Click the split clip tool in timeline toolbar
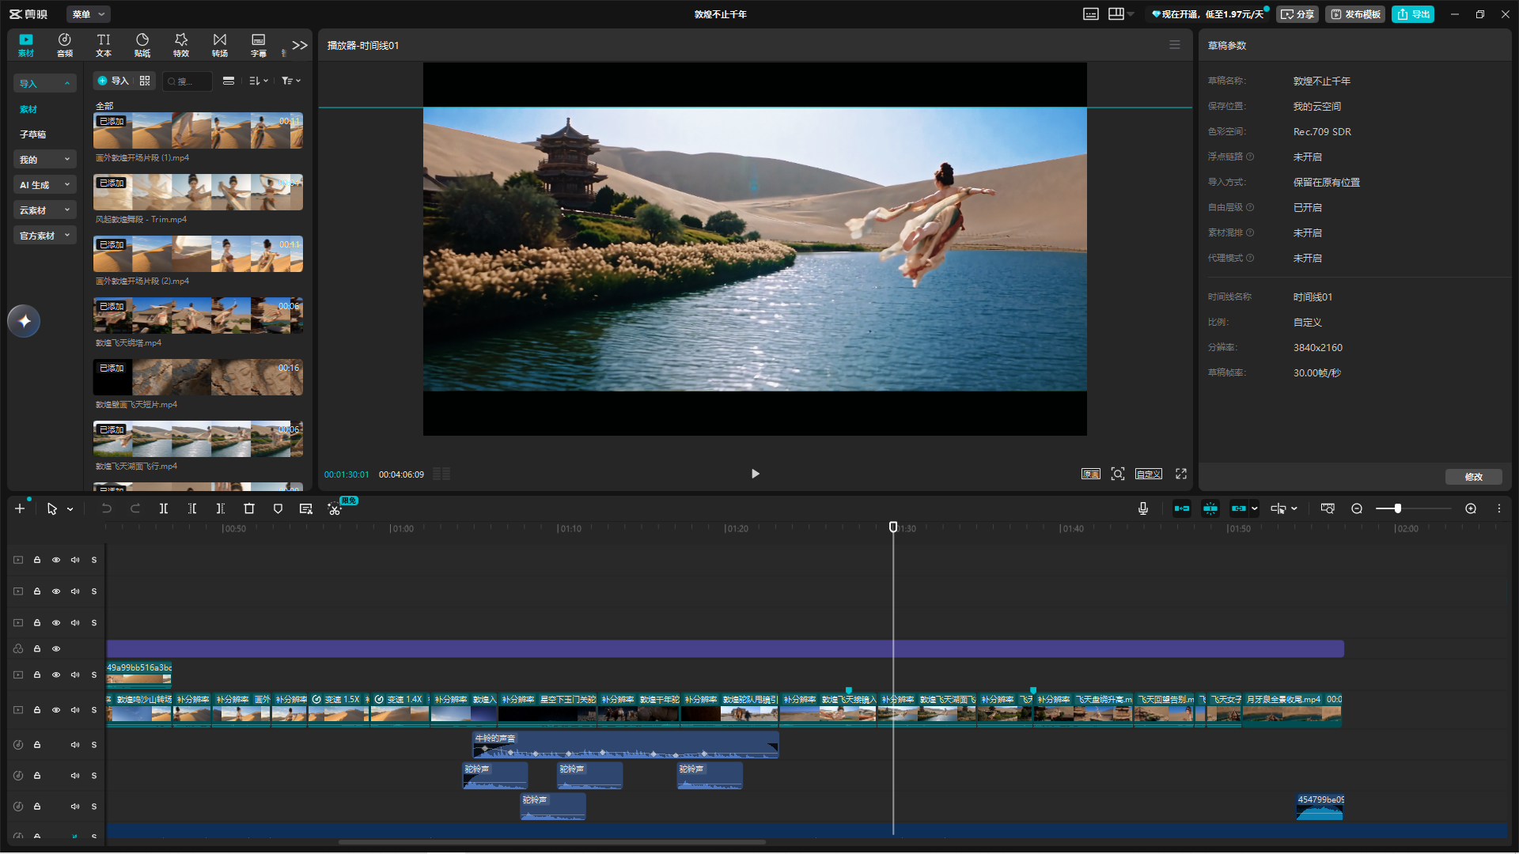 [x=164, y=508]
